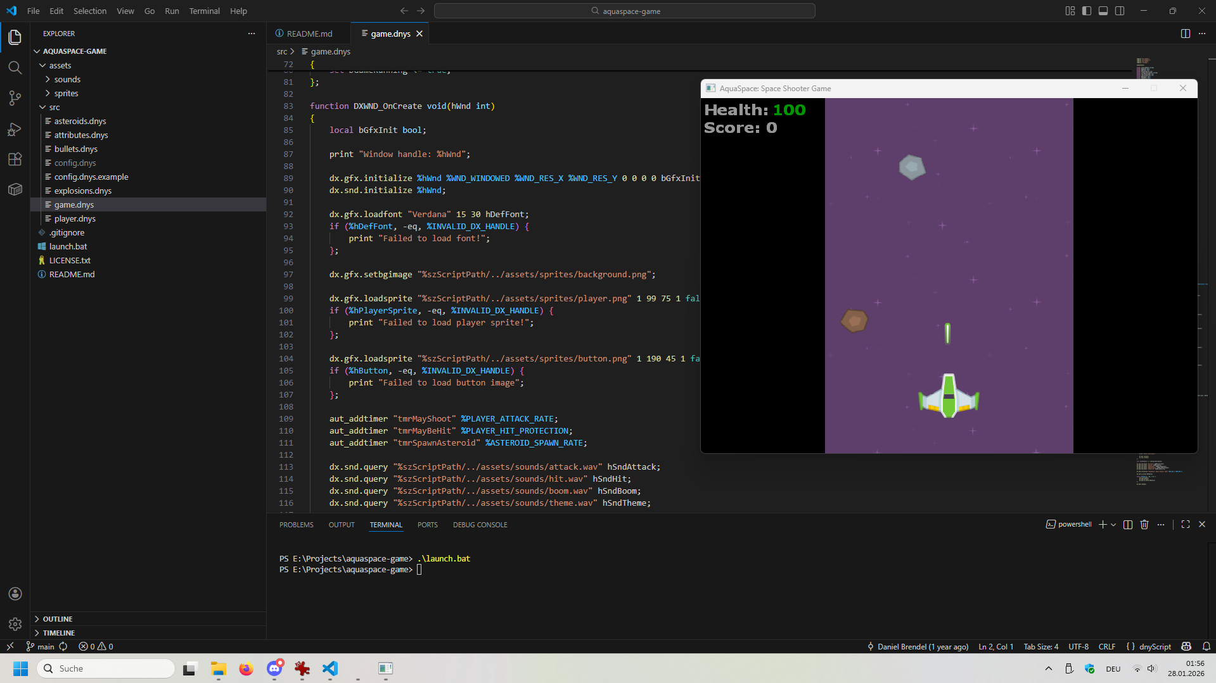Open the Search view in activity bar
This screenshot has width=1216, height=683.
tap(15, 68)
